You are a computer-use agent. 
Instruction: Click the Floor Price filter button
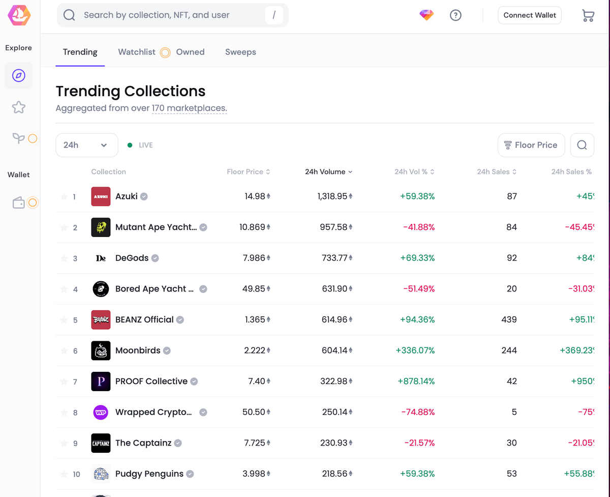[531, 145]
